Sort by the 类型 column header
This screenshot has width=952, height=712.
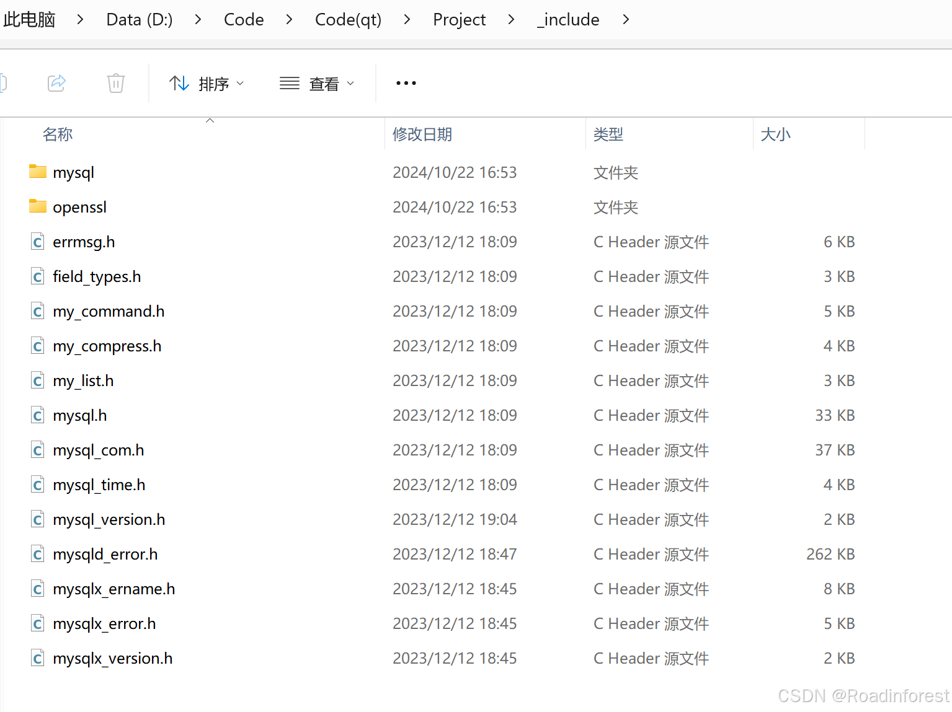pos(608,134)
